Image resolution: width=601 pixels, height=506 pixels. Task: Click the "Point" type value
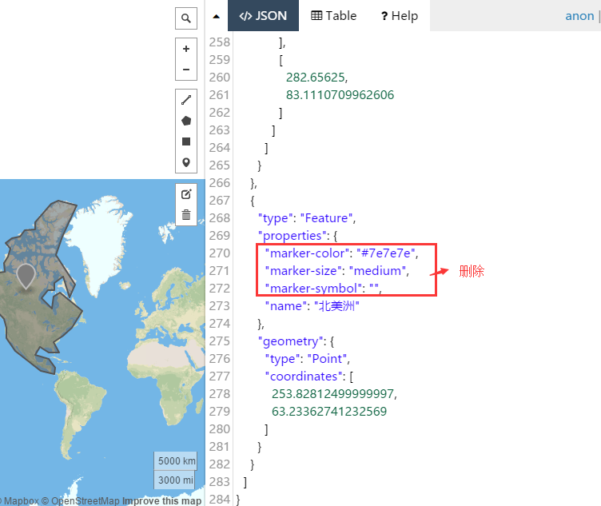(x=327, y=359)
